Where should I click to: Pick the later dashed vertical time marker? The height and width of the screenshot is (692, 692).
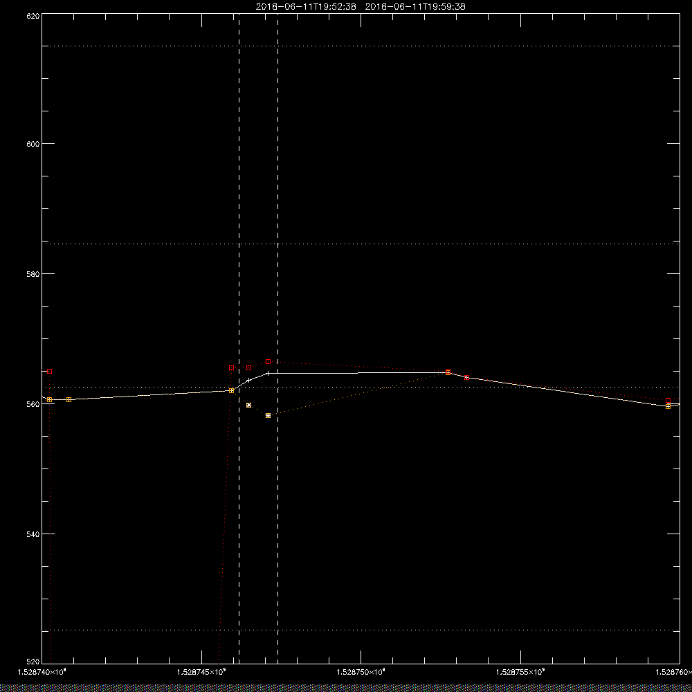pyautogui.click(x=278, y=338)
